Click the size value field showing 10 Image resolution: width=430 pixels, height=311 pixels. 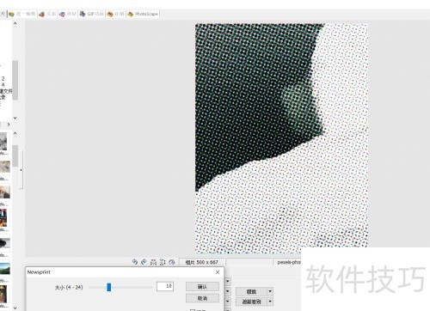point(165,286)
